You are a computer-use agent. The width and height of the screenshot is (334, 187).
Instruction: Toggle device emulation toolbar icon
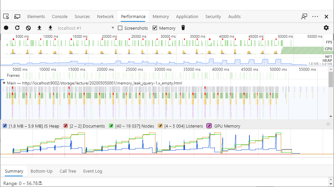click(x=17, y=16)
